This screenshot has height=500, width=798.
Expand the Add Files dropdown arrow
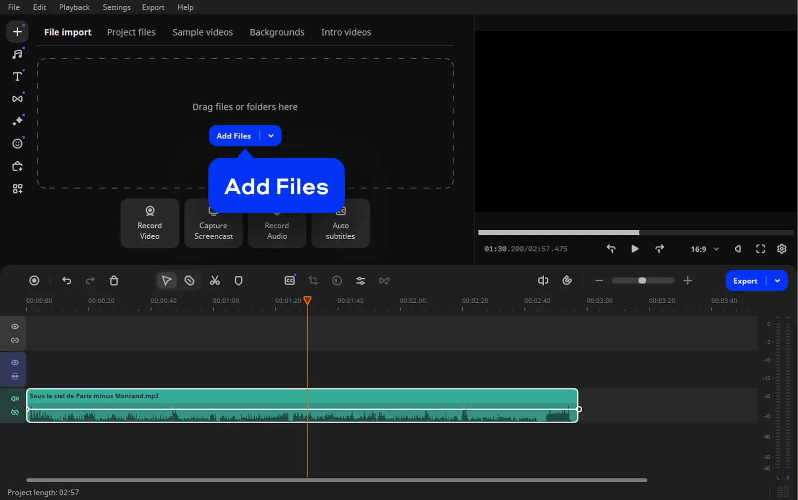[x=271, y=136]
